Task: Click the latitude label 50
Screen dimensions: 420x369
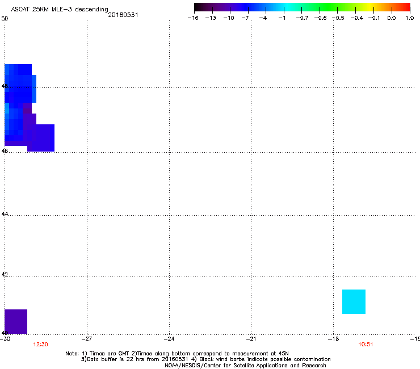Action: pyautogui.click(x=5, y=19)
